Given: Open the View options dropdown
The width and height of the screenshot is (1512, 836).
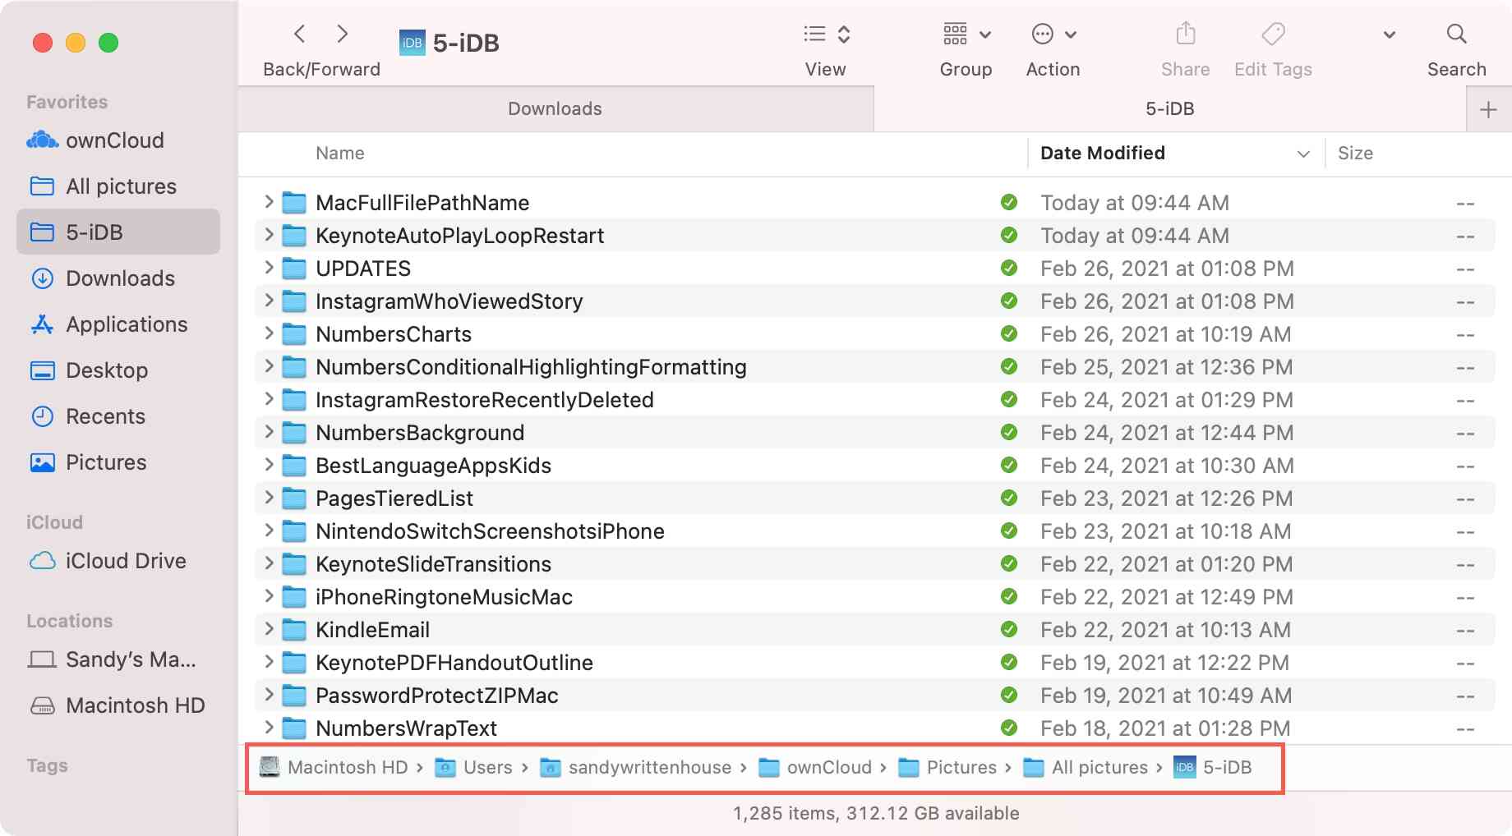Looking at the screenshot, I should (x=826, y=34).
